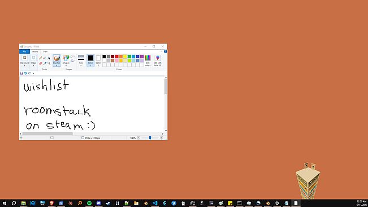This screenshot has height=207, width=368.
Task: Select the Pencil tool in Paint
Action: pos(40,58)
